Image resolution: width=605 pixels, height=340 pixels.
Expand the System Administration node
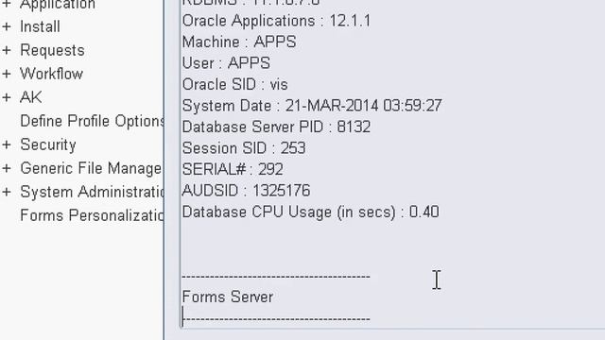(7, 192)
